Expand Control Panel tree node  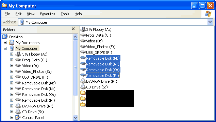(x=12, y=118)
